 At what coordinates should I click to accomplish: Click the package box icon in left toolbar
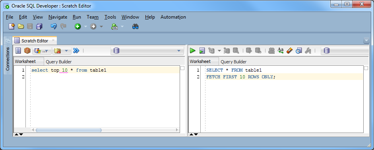[27, 51]
